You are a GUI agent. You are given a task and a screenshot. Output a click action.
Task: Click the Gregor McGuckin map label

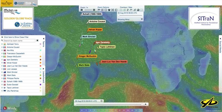click(87, 56)
